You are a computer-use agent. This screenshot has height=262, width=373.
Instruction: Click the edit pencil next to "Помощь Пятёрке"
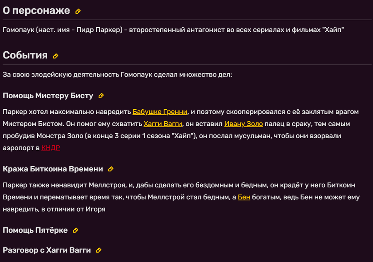coord(75,231)
